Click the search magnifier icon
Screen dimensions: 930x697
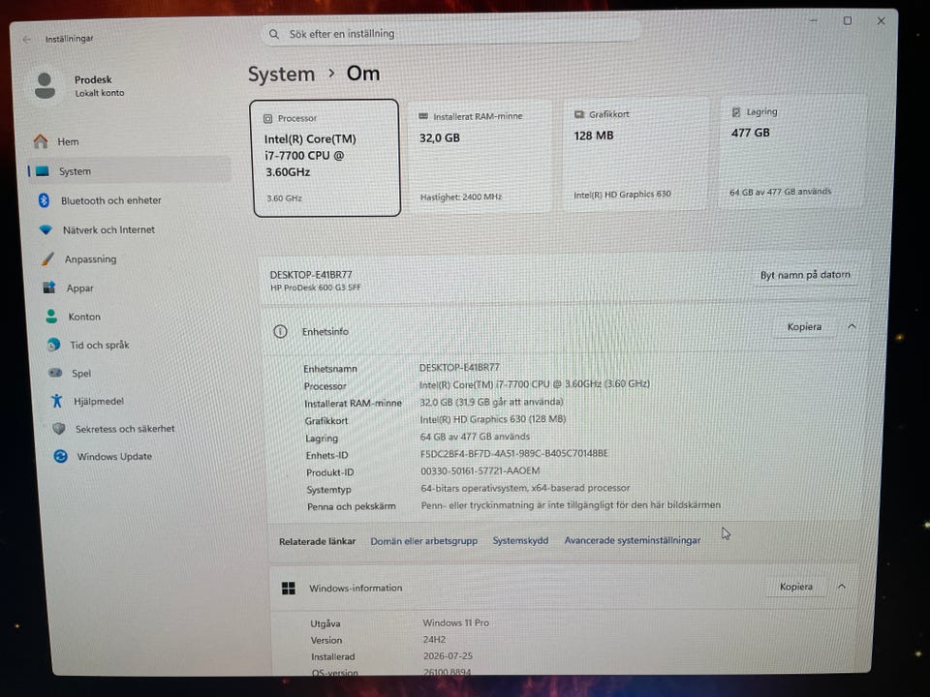click(x=274, y=35)
